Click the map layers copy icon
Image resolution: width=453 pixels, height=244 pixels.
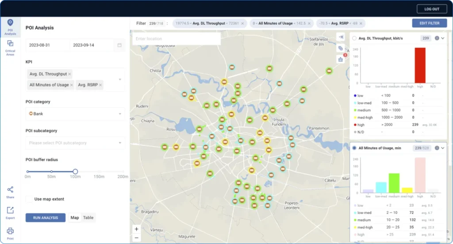(340, 48)
